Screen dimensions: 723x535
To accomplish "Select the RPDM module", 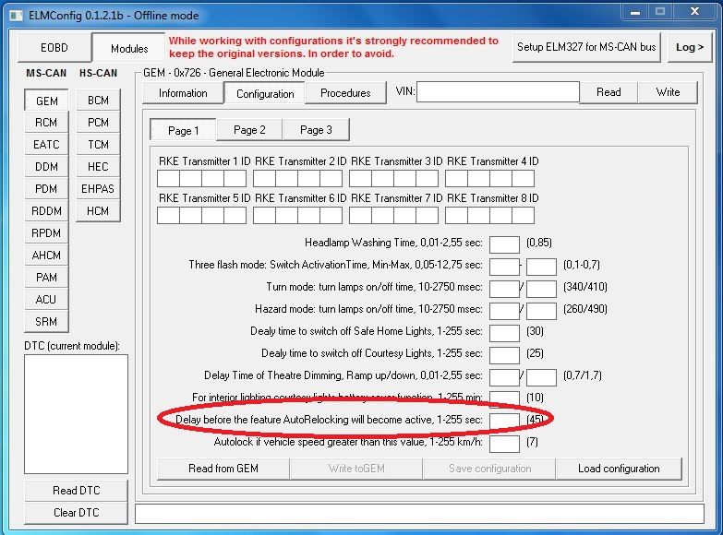I will point(46,233).
